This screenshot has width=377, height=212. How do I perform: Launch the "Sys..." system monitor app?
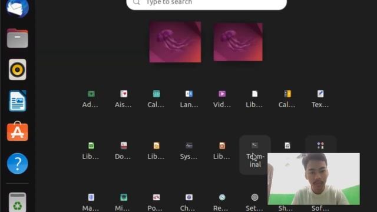(x=189, y=151)
